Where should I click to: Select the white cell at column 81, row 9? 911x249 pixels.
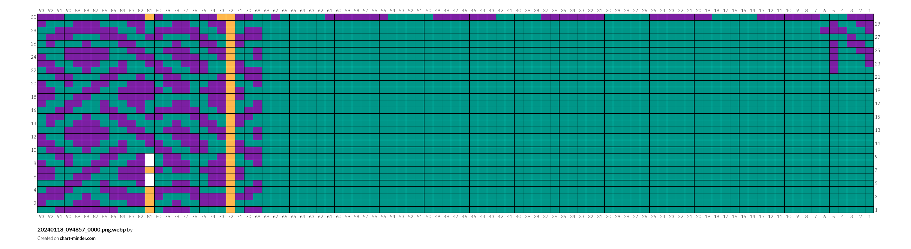coord(149,157)
